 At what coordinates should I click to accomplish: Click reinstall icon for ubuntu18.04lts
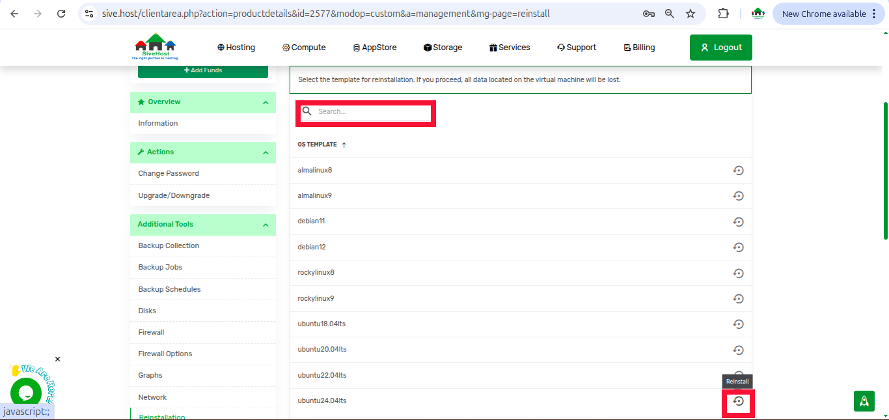click(x=738, y=324)
